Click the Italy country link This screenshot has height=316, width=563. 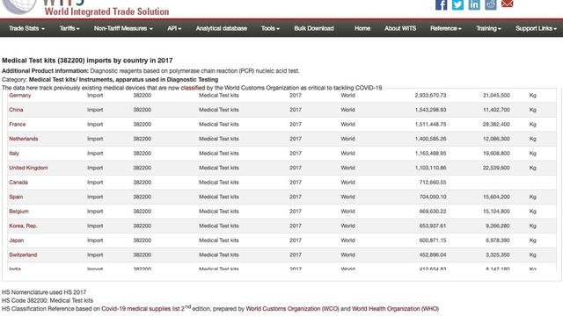point(14,154)
